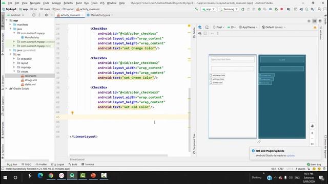
Task: Click the update link in notification
Action: coord(291,155)
